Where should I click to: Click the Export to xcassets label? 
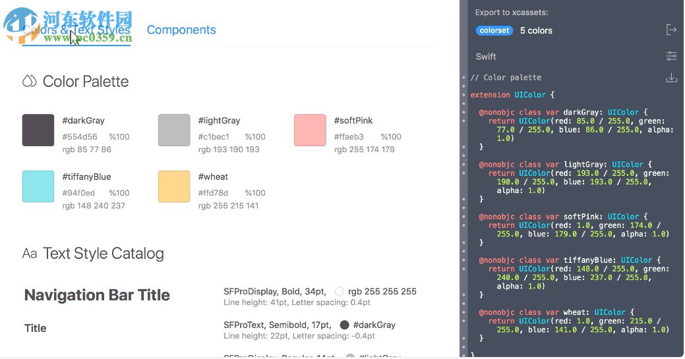512,13
